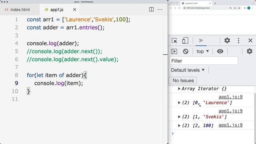Image resolution: width=256 pixels, height=144 pixels.
Task: Click console.log(item) on line 9
Action: tap(59, 83)
